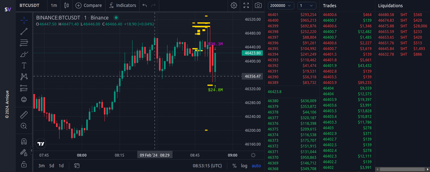Toggle log scale mode

[x=244, y=166]
